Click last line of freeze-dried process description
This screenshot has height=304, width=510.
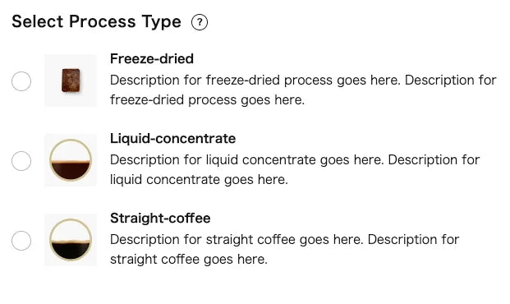(x=207, y=100)
